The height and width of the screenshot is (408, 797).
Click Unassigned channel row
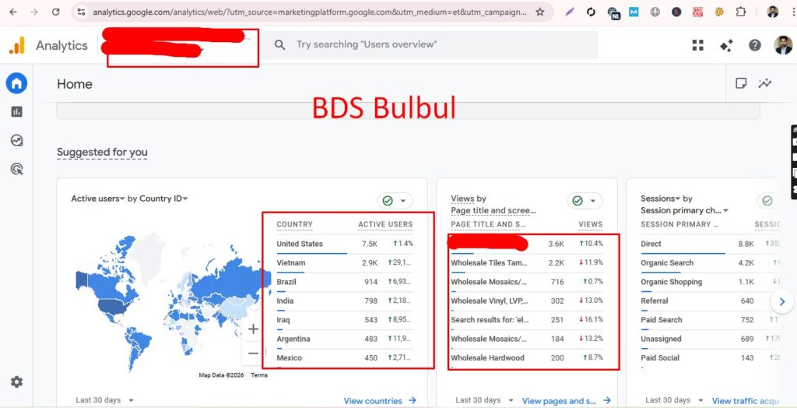click(x=710, y=339)
